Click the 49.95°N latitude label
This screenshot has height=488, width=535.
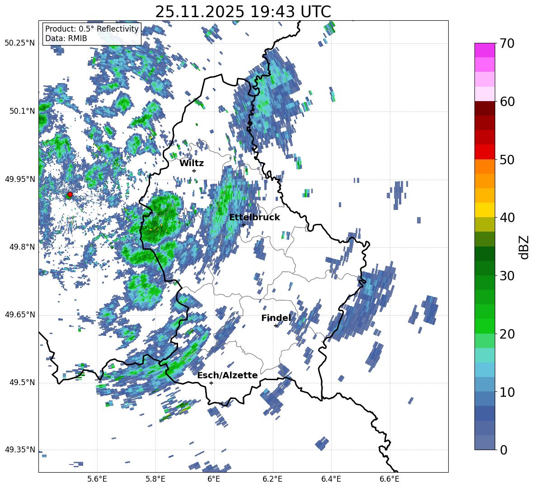20,179
